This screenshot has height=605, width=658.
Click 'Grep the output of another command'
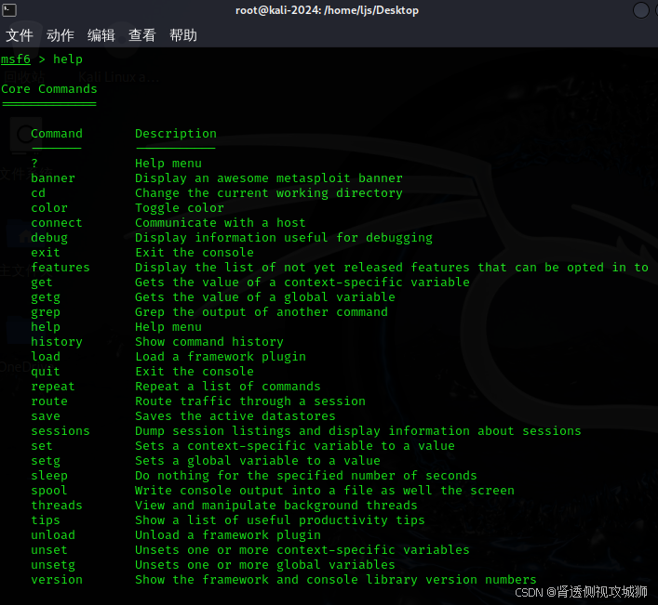262,311
